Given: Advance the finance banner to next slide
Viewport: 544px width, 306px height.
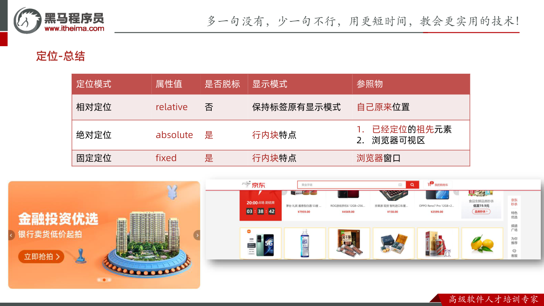Looking at the screenshot, I should pyautogui.click(x=197, y=235).
